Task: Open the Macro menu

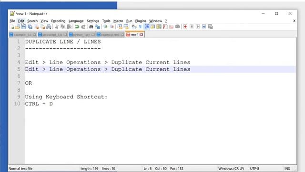Action: [118, 21]
